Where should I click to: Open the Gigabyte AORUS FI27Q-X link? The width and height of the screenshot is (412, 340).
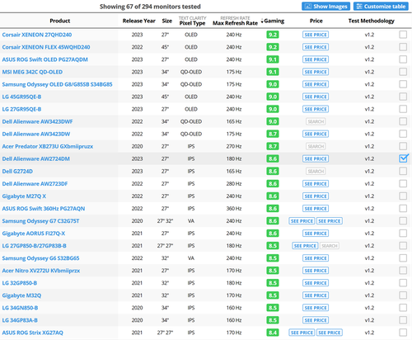coord(34,234)
